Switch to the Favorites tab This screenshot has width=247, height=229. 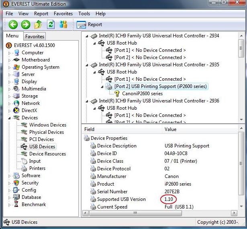tap(35, 37)
